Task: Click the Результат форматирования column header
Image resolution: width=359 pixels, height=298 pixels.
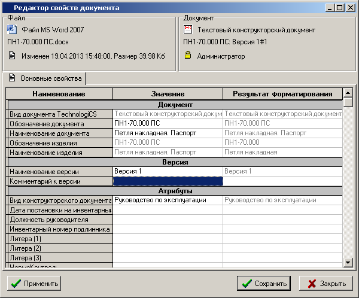Action: pyautogui.click(x=283, y=94)
